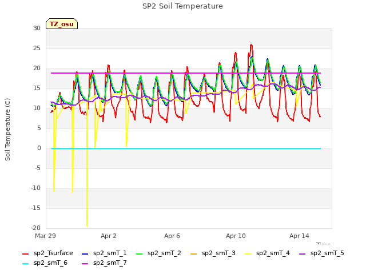
Task: Toggle the sp2_smT_2 legend entry
Action: (x=158, y=253)
